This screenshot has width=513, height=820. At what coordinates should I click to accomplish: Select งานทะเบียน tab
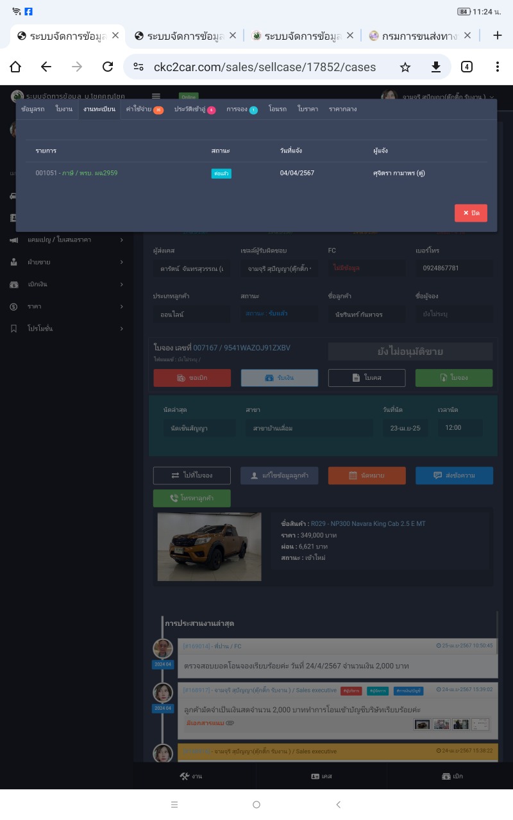click(99, 110)
